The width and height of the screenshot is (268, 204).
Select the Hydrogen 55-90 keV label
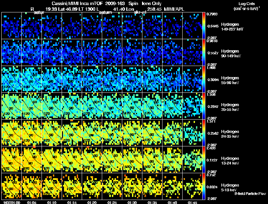(x=230, y=80)
